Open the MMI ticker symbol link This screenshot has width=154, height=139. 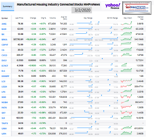4,97
